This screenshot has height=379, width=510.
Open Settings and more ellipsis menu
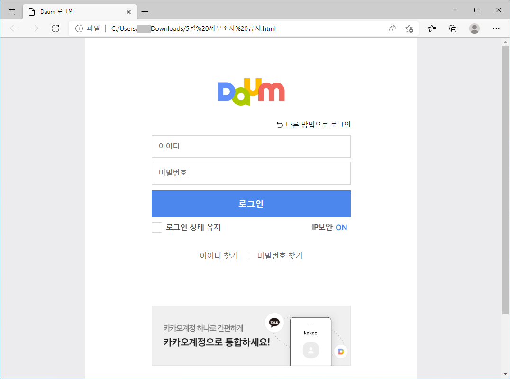pos(496,28)
